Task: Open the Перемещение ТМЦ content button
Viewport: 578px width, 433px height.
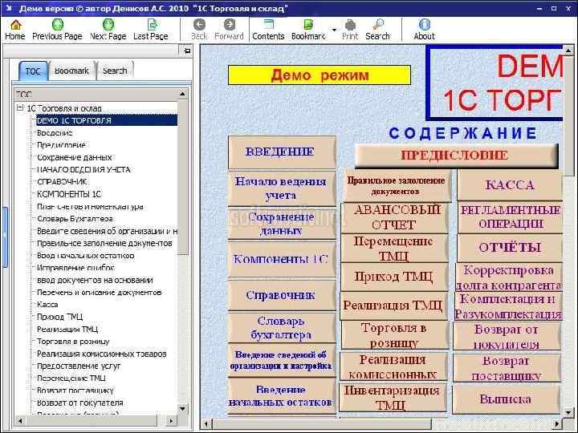Action: [394, 248]
